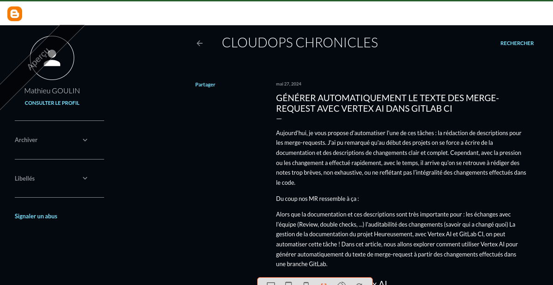This screenshot has height=285, width=553.
Task: Expand the Archiver section chevron
Action: point(85,140)
